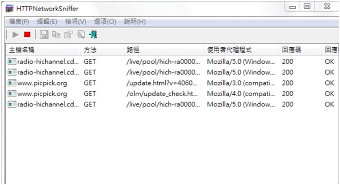Screen dimensions: 340x185
Task: Click row icon beside /olm/update_check entry
Action: tap(12, 93)
